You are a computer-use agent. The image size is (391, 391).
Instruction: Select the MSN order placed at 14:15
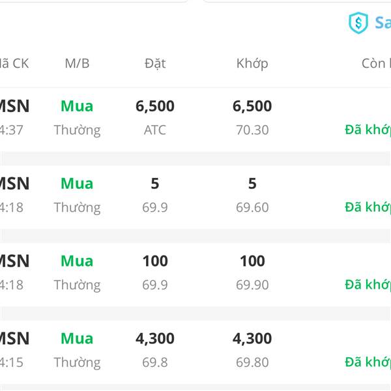coord(195,352)
